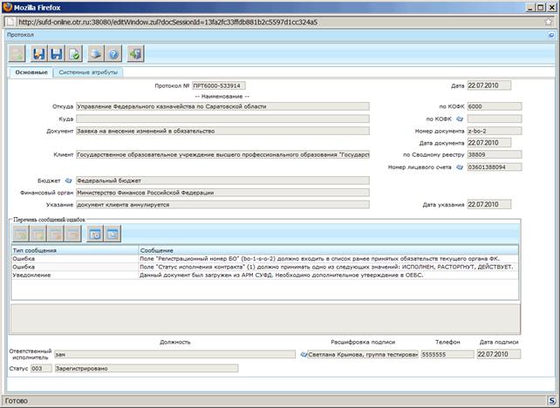The width and height of the screenshot is (560, 408).
Task: Switch to the Системные атрибуты tab
Action: pos(88,72)
